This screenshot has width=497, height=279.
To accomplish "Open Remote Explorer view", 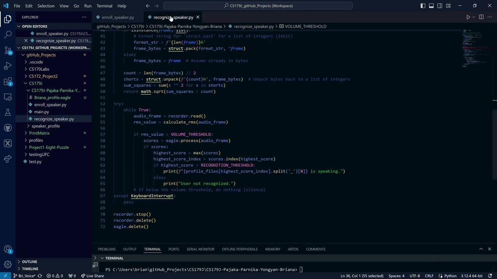I will point(8,97).
